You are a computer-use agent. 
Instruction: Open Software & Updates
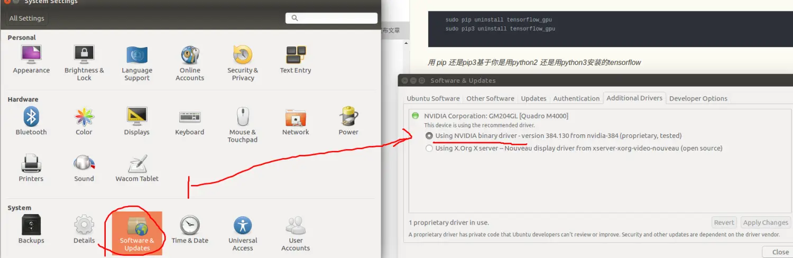click(x=137, y=233)
